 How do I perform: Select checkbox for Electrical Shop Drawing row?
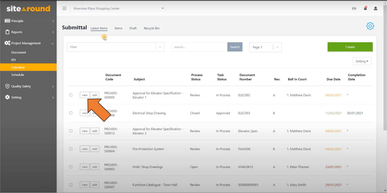pyautogui.click(x=71, y=113)
